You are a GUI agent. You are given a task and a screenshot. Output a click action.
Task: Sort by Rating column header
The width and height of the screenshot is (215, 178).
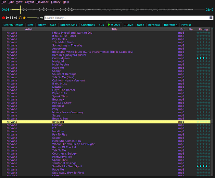point(203,29)
